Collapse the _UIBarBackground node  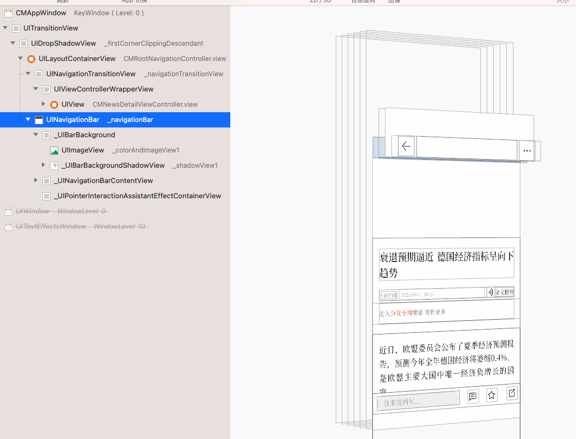click(x=35, y=135)
